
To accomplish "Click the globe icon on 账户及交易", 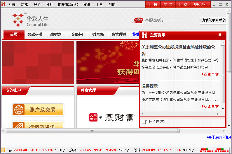I will (x=19, y=110).
